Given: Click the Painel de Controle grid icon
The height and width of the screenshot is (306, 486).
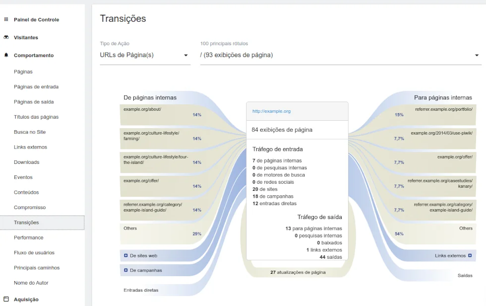Looking at the screenshot, I should tap(6, 20).
